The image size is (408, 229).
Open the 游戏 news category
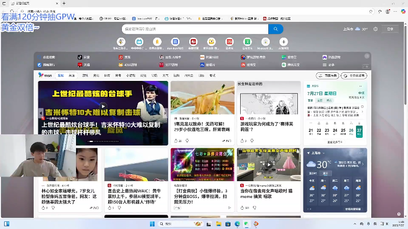click(85, 75)
